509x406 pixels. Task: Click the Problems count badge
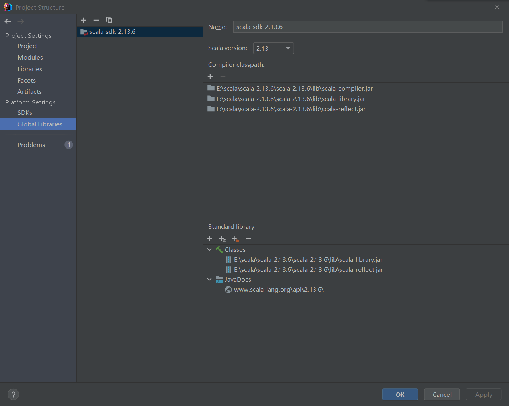point(69,145)
